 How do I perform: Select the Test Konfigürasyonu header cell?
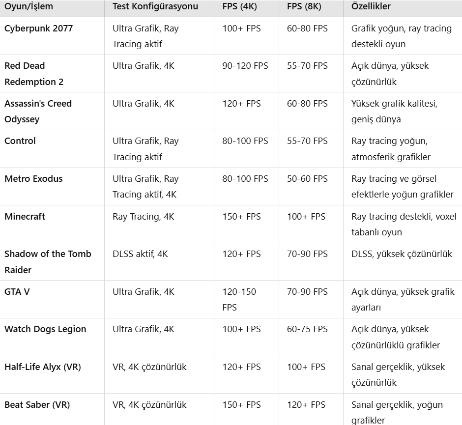155,6
